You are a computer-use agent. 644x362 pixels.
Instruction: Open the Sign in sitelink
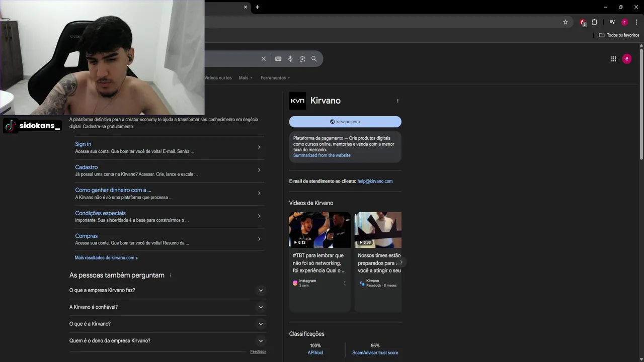pos(83,144)
